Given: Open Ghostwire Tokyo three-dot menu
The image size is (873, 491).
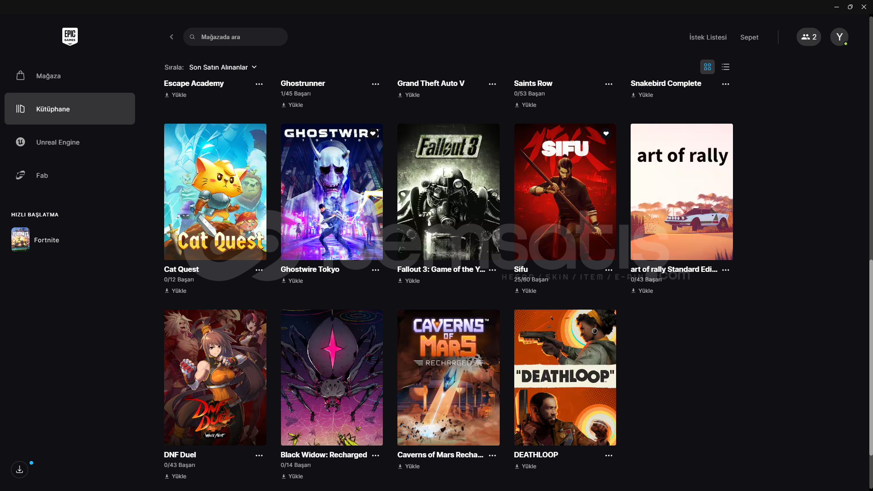Looking at the screenshot, I should pos(376,270).
